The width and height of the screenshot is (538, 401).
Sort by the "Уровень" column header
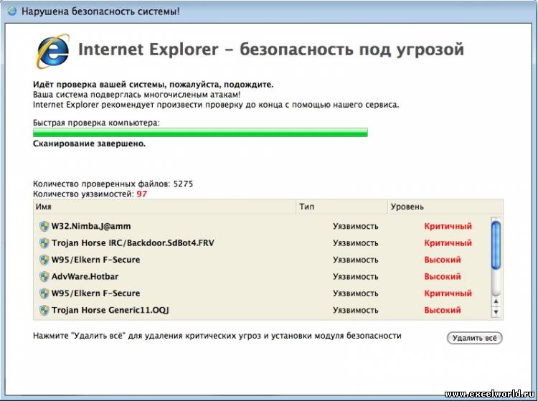445,207
